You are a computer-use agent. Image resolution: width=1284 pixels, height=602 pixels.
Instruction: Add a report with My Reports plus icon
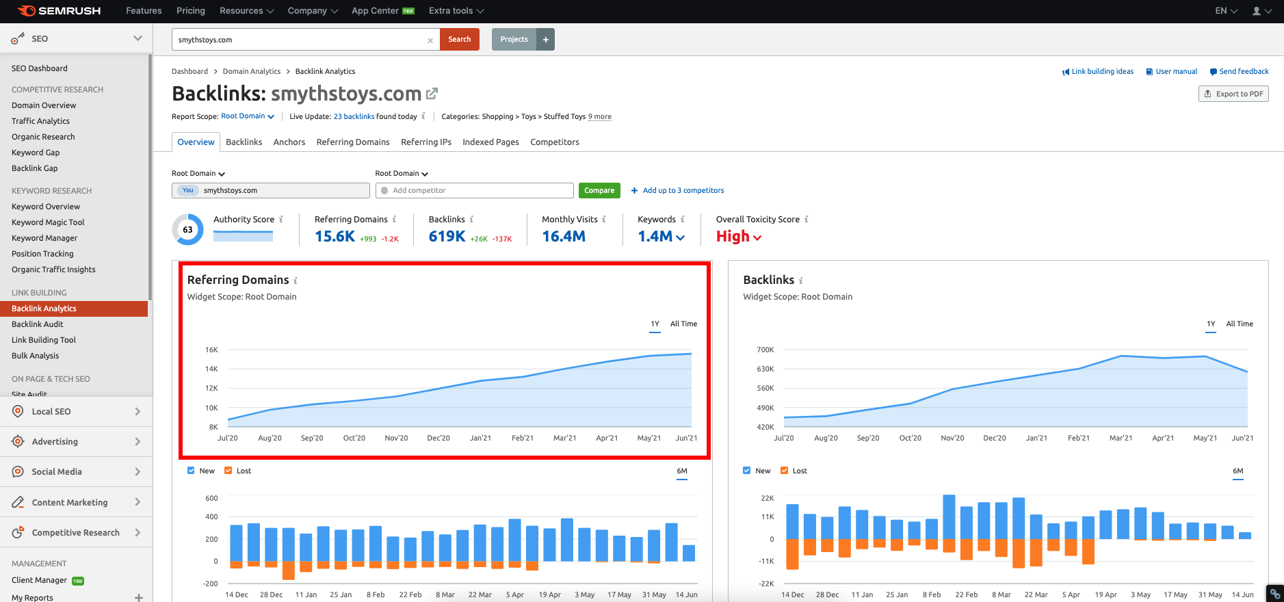pos(139,597)
